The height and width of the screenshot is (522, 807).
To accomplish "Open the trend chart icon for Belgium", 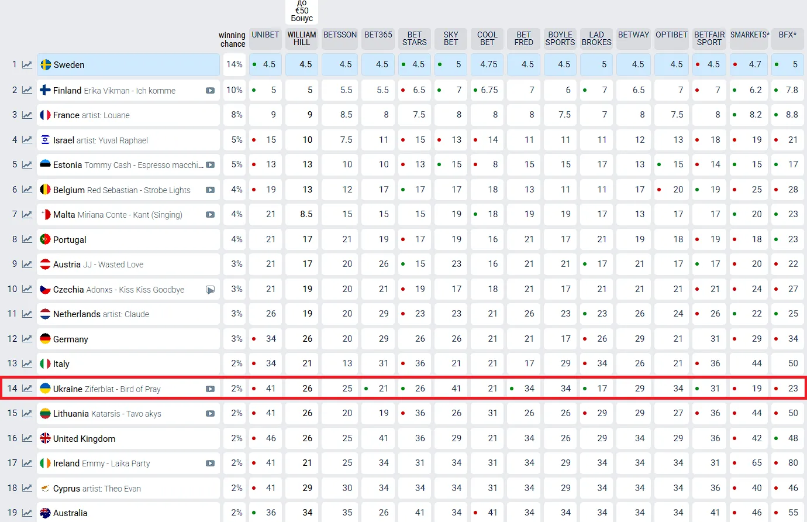I will [27, 190].
